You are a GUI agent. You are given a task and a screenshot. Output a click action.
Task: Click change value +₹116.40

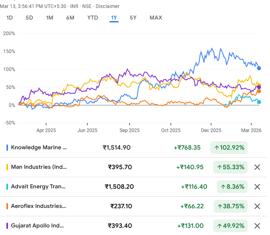tap(194, 187)
